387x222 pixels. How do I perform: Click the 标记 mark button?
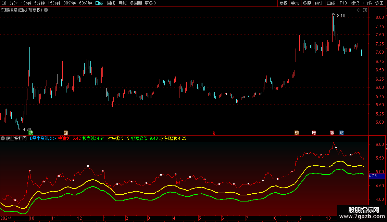click(x=355, y=3)
